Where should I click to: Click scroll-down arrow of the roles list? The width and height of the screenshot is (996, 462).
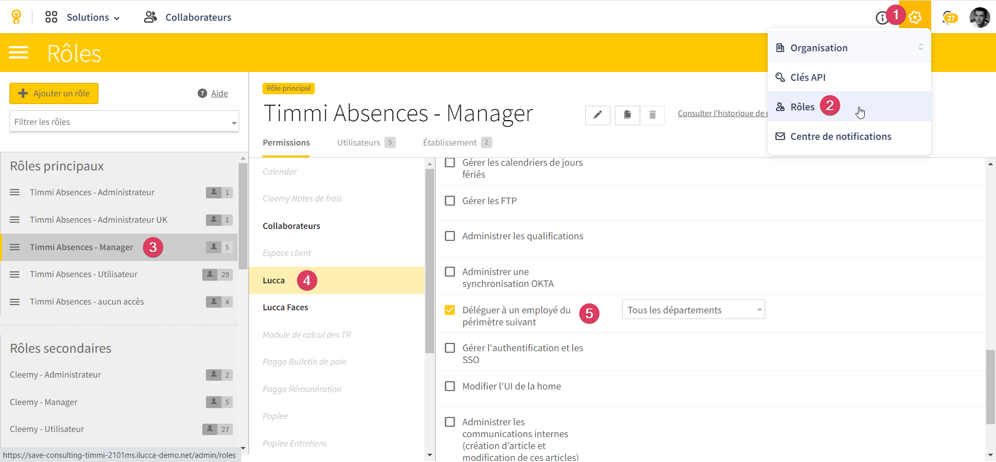243,448
